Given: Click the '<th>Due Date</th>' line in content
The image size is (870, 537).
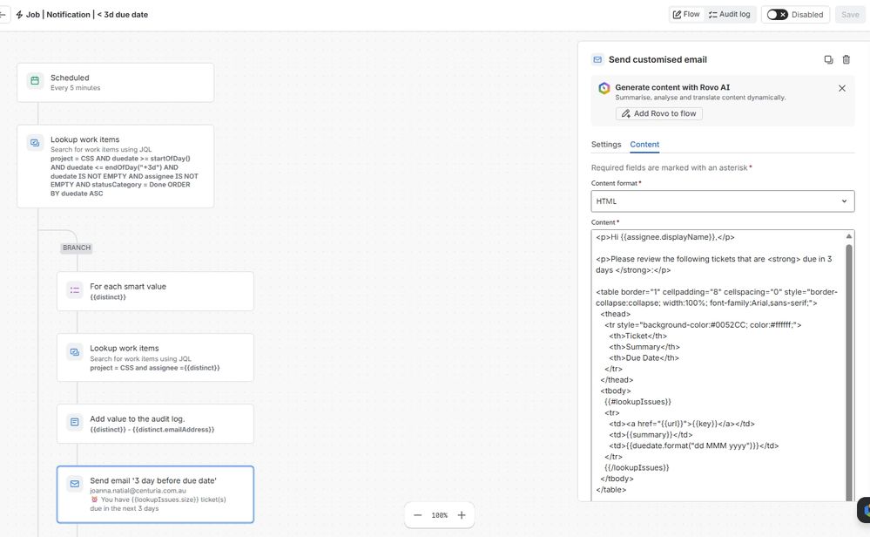Looking at the screenshot, I should point(644,357).
